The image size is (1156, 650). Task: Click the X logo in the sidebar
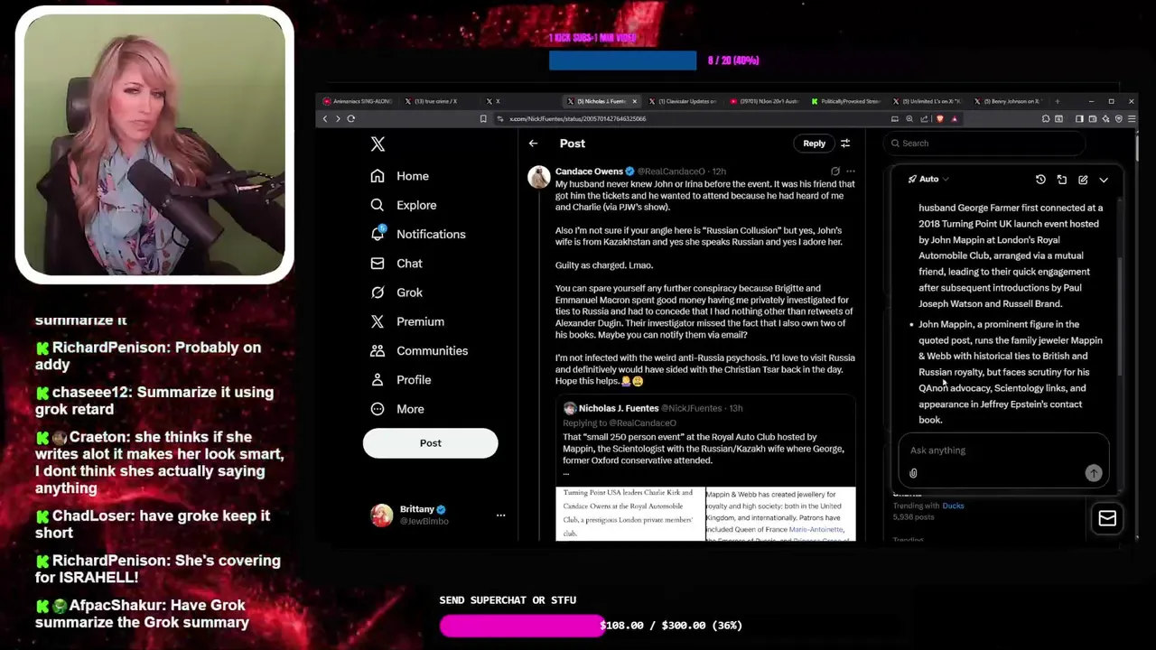[378, 144]
